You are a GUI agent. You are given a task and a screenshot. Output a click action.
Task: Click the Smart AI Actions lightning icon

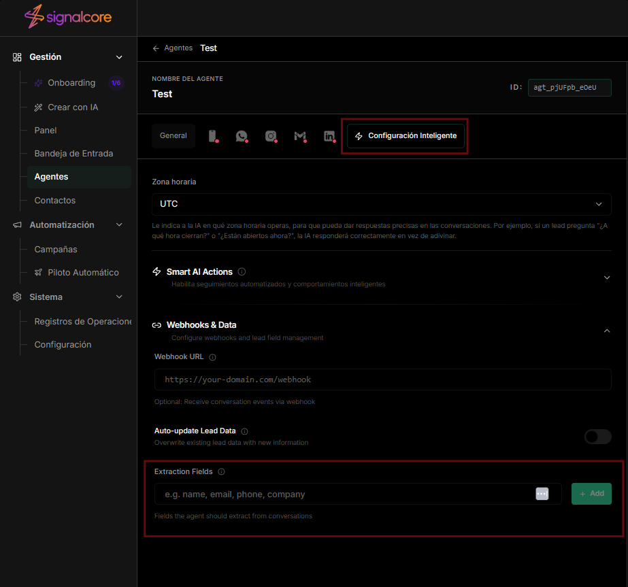pyautogui.click(x=156, y=271)
